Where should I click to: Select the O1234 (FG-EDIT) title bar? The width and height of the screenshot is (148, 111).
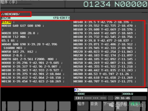click(36, 18)
